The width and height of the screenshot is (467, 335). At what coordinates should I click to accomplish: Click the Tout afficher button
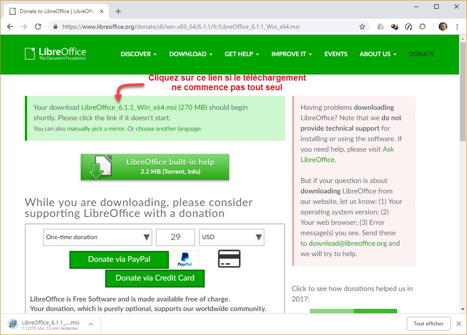[x=428, y=324]
